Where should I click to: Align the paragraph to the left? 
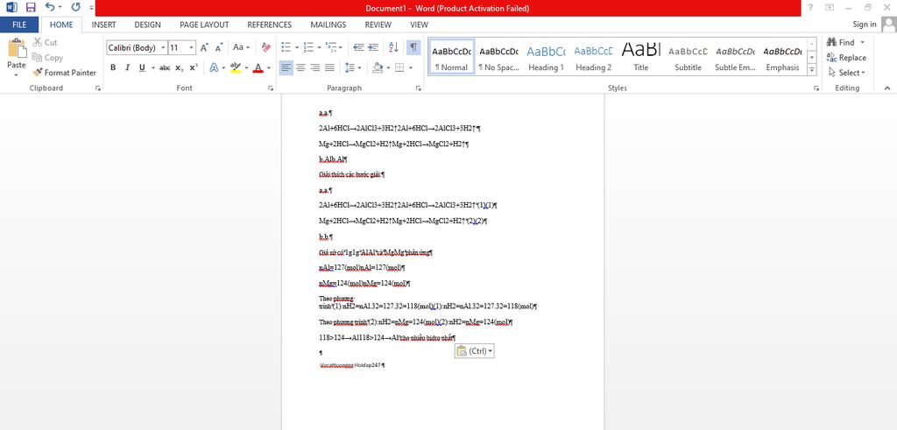point(286,67)
